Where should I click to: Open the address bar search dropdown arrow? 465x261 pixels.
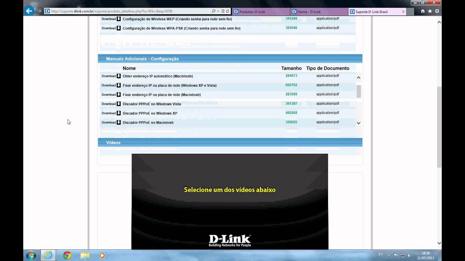pos(218,11)
